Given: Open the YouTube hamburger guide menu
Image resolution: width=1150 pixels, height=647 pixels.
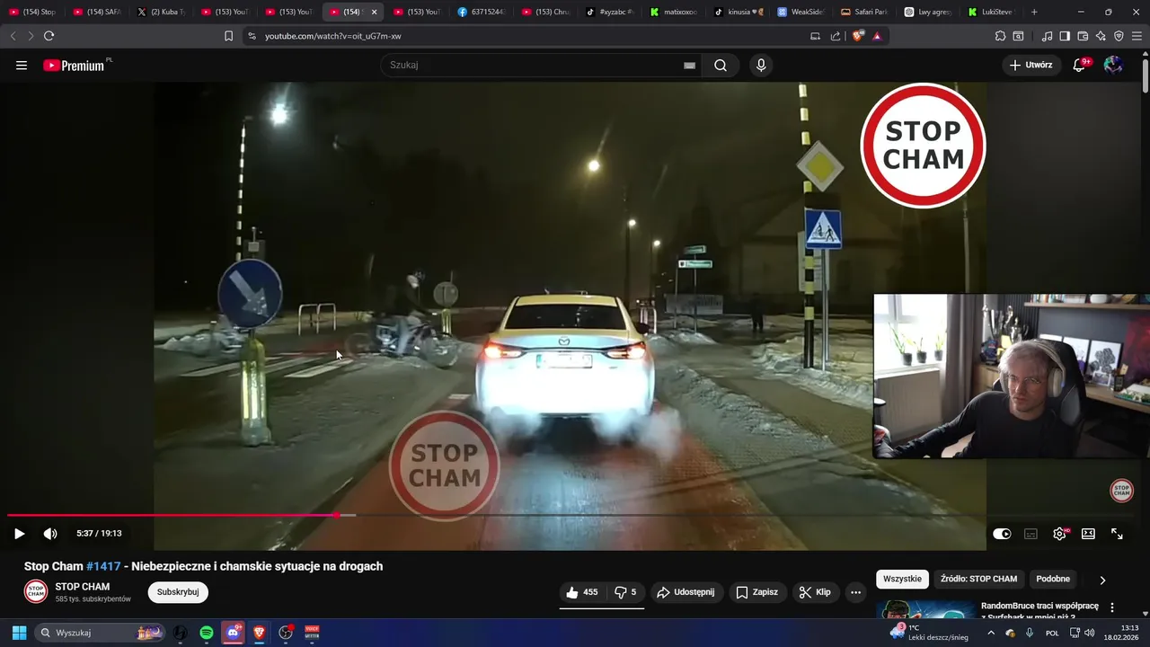Looking at the screenshot, I should point(22,66).
